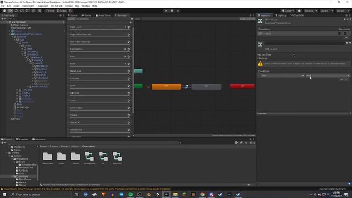Open Windows Start menu
352x198 pixels.
tap(4, 194)
